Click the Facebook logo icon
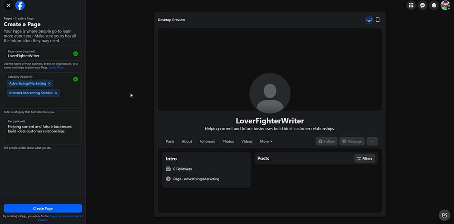Image resolution: width=454 pixels, height=224 pixels. 20,5
